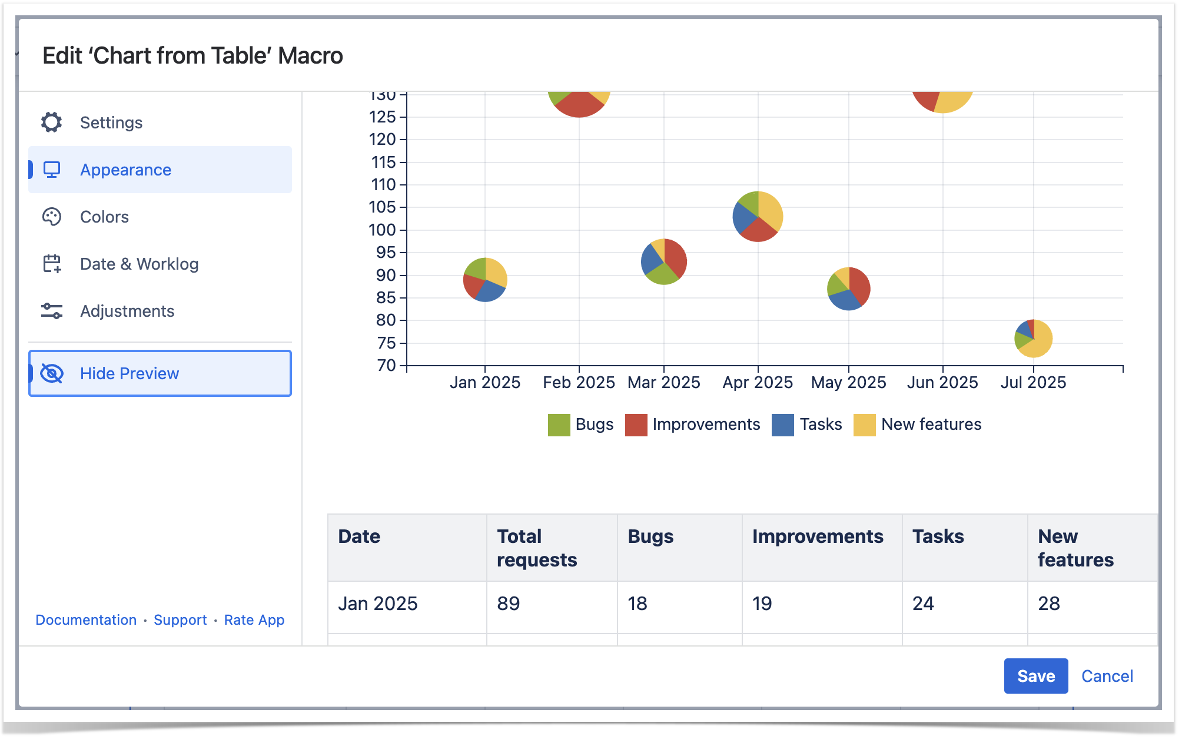Viewport: 1182px width, 739px height.
Task: Click the Adjustments sliders icon
Action: coord(52,311)
